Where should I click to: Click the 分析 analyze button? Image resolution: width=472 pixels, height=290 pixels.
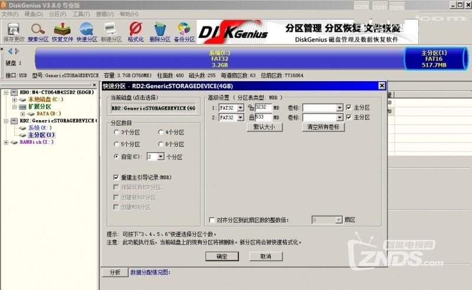pos(115,272)
